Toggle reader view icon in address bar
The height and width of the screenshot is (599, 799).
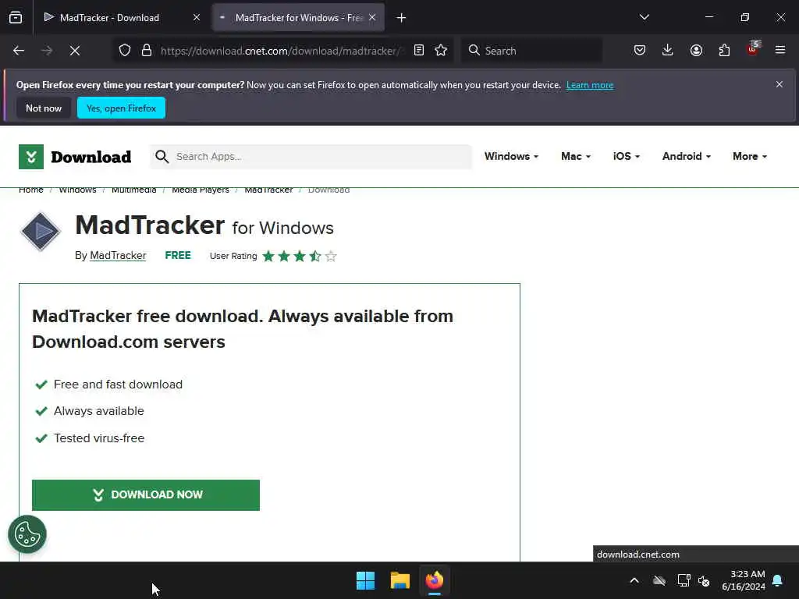pyautogui.click(x=419, y=51)
